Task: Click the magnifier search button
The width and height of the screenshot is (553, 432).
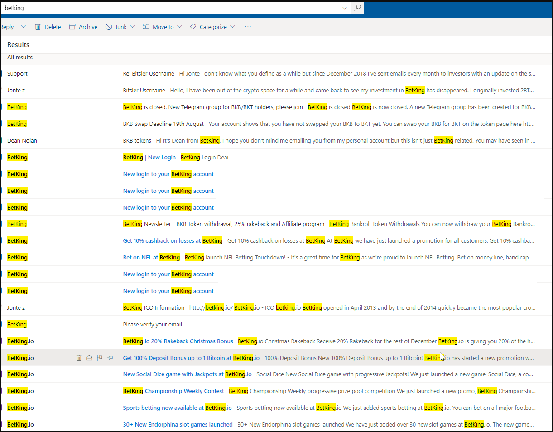Action: pos(357,8)
